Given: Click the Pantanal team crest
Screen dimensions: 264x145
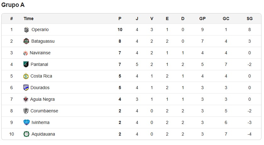Looking at the screenshot, I should pos(26,64).
